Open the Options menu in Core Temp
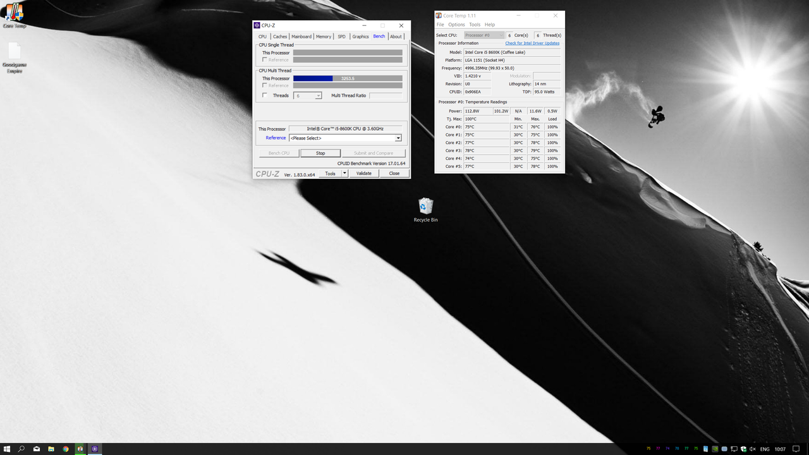809x455 pixels. coord(456,25)
